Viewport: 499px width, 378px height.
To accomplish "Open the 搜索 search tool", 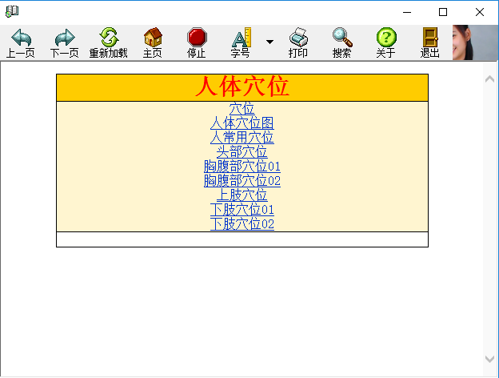I will pyautogui.click(x=341, y=38).
